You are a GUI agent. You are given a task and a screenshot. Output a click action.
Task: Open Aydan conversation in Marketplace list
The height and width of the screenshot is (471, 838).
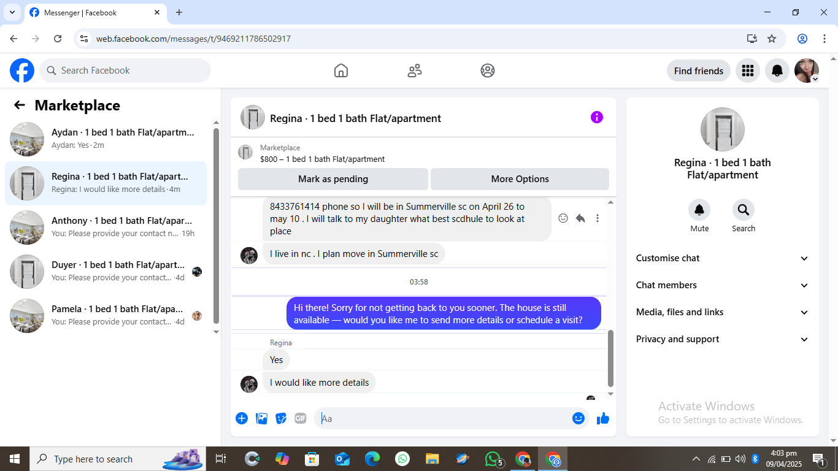point(106,139)
